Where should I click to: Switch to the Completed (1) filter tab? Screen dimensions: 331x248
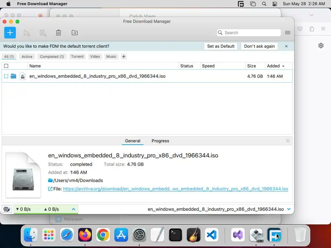(52, 57)
